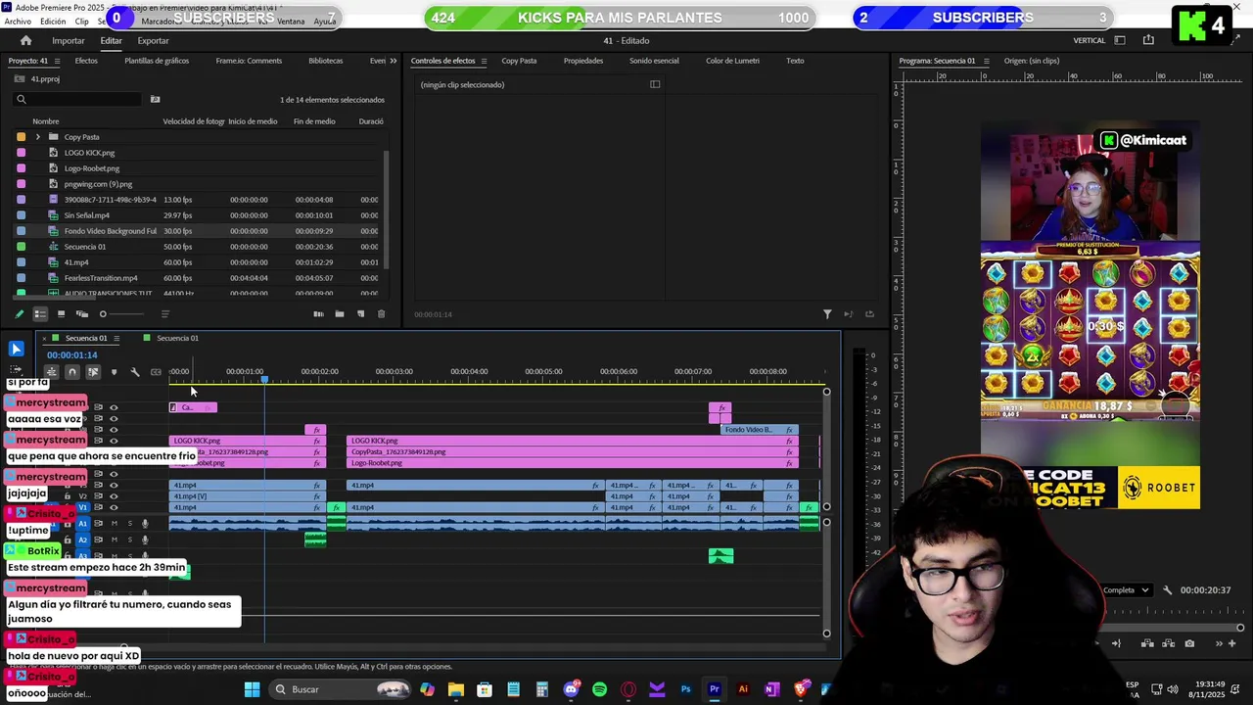Switch to the Sonido esencial tab
This screenshot has height=705, width=1253.
pos(654,61)
